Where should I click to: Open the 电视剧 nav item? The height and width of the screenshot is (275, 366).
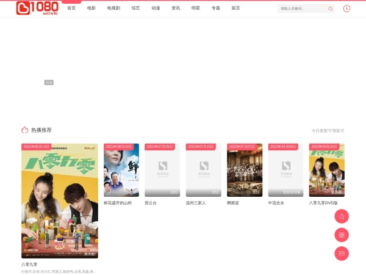pos(114,9)
